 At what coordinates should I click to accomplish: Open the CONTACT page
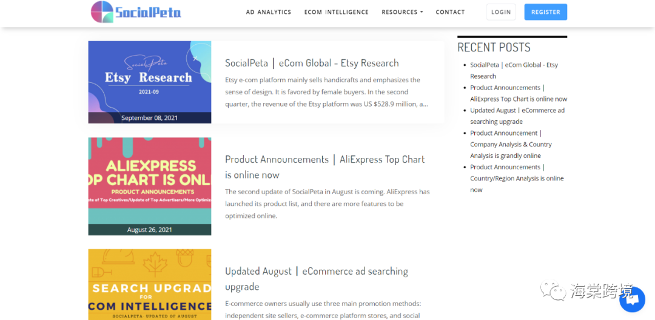click(450, 12)
